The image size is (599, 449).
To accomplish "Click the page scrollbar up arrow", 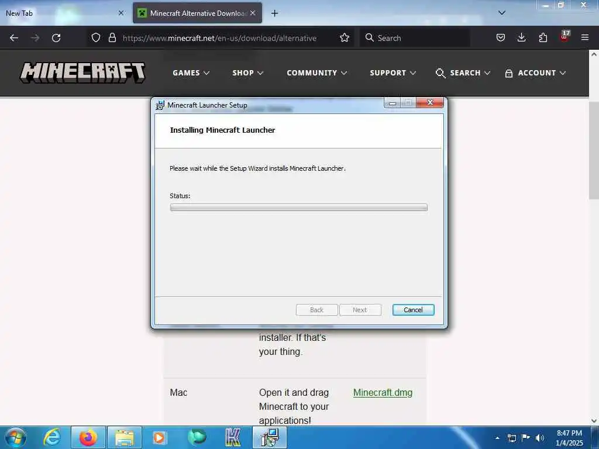I will click(x=594, y=54).
